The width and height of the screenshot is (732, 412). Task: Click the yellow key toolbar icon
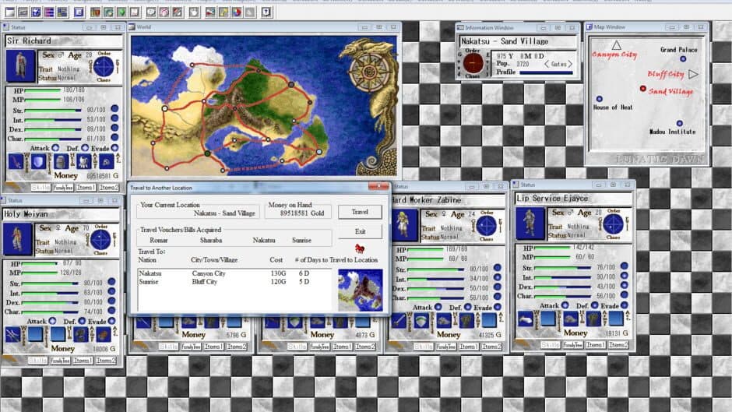(x=223, y=12)
